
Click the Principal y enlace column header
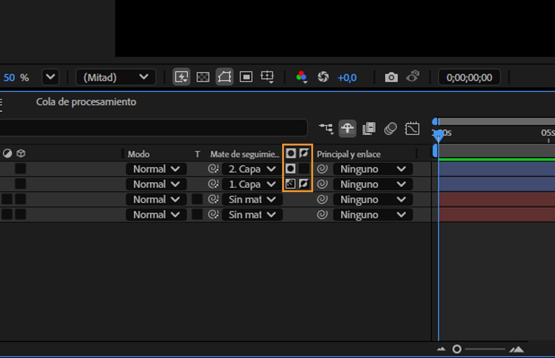click(349, 154)
